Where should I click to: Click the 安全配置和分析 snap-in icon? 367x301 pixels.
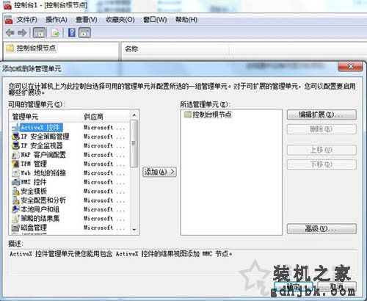tap(16, 200)
